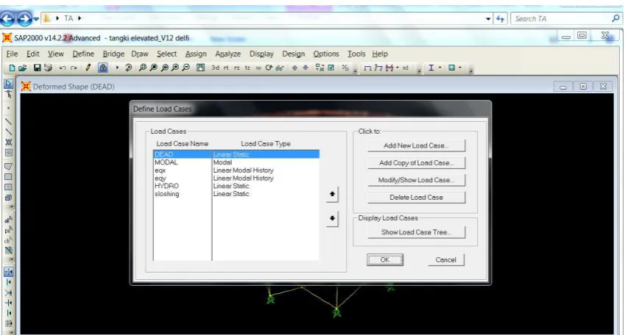The width and height of the screenshot is (625, 335).
Task: Toggle the Lock/Unlock model padlock icon
Action: pyautogui.click(x=103, y=68)
